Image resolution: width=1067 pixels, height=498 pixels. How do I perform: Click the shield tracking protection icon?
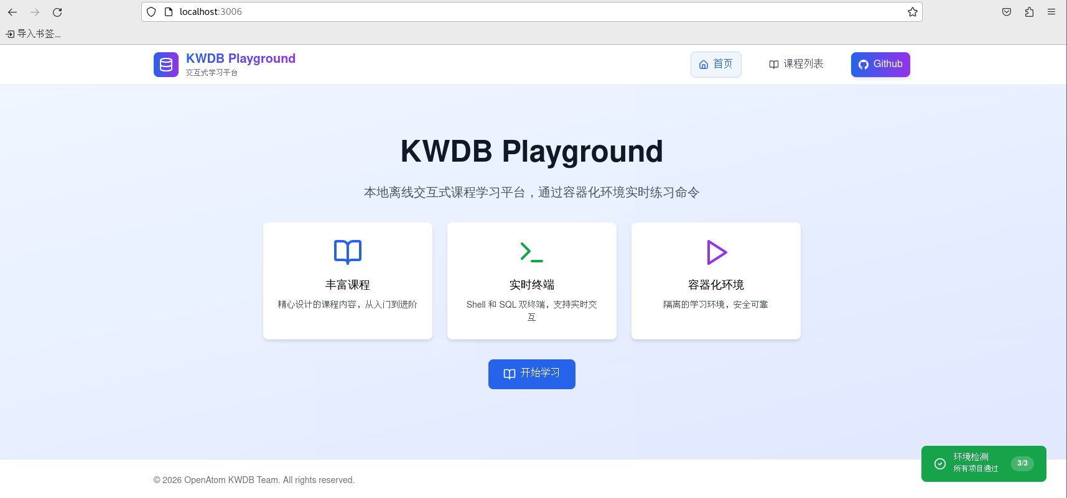click(x=151, y=12)
